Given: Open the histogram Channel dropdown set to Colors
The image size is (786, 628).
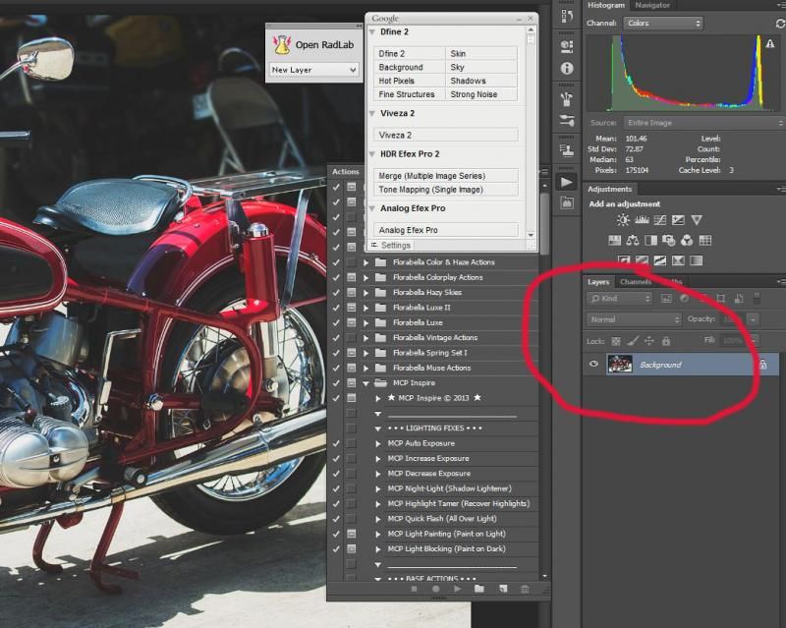Looking at the screenshot, I should pyautogui.click(x=664, y=23).
